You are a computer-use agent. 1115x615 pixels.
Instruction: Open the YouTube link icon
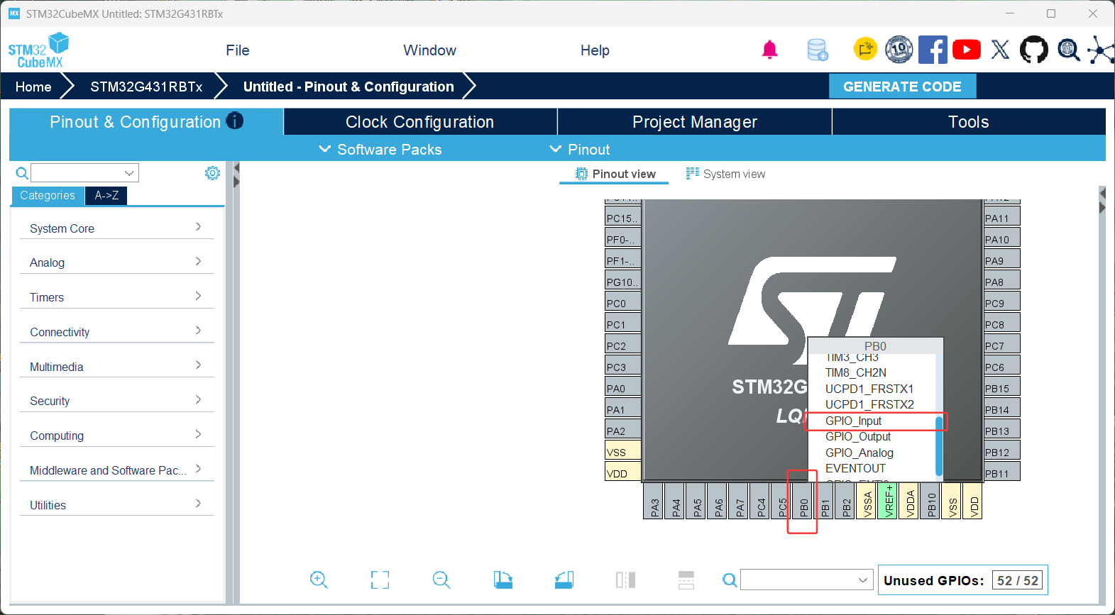click(967, 50)
